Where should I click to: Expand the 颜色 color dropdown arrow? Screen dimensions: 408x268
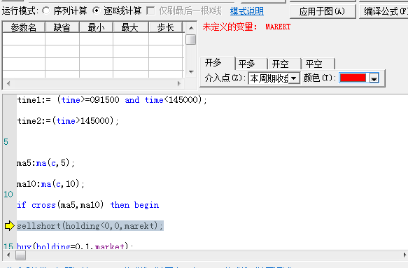tap(374, 78)
